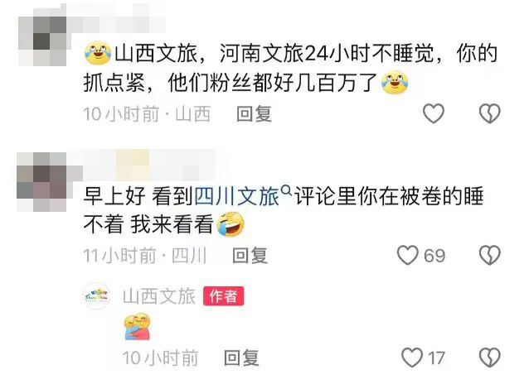Open the 山西文旅 author username
529x384 pixels.
coord(159,296)
